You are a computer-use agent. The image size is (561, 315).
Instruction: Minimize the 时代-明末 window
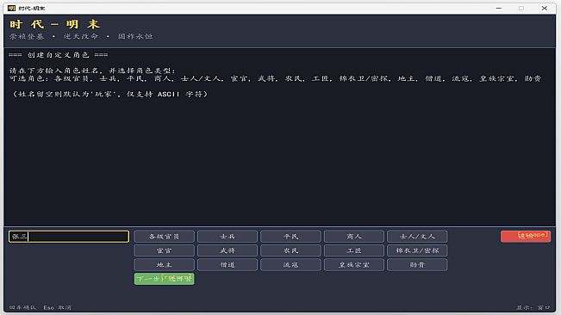[499, 9]
